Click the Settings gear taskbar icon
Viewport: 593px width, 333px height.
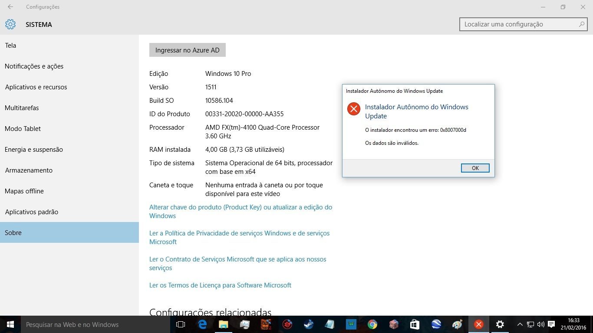coord(500,324)
